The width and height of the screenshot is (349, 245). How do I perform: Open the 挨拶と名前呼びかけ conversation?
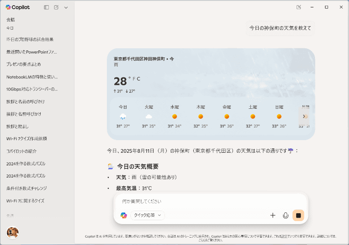tap(24, 114)
